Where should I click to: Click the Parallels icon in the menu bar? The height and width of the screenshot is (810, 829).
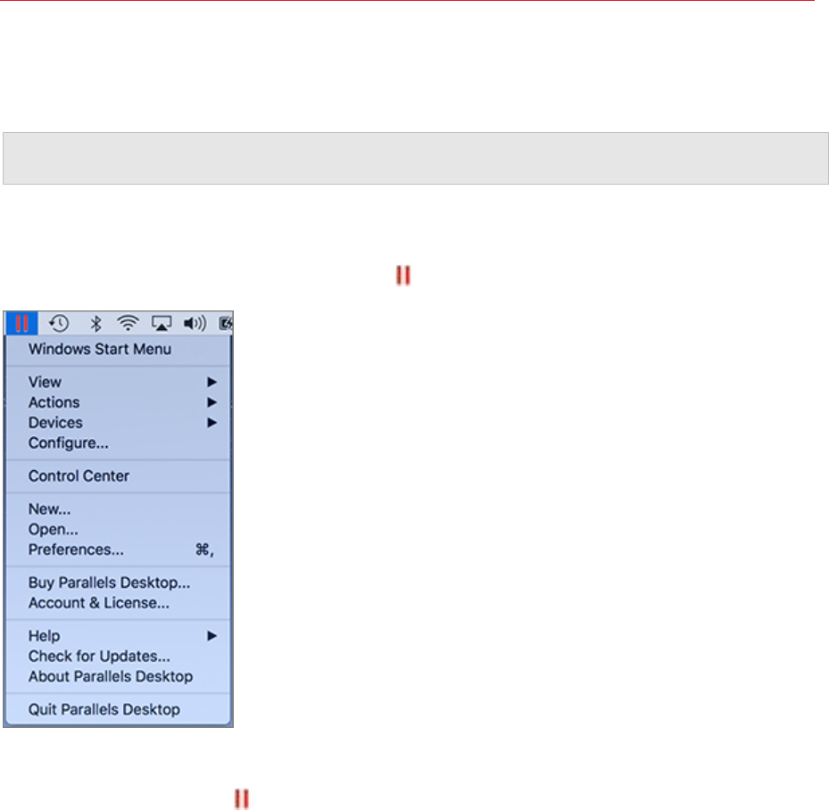coord(21,323)
